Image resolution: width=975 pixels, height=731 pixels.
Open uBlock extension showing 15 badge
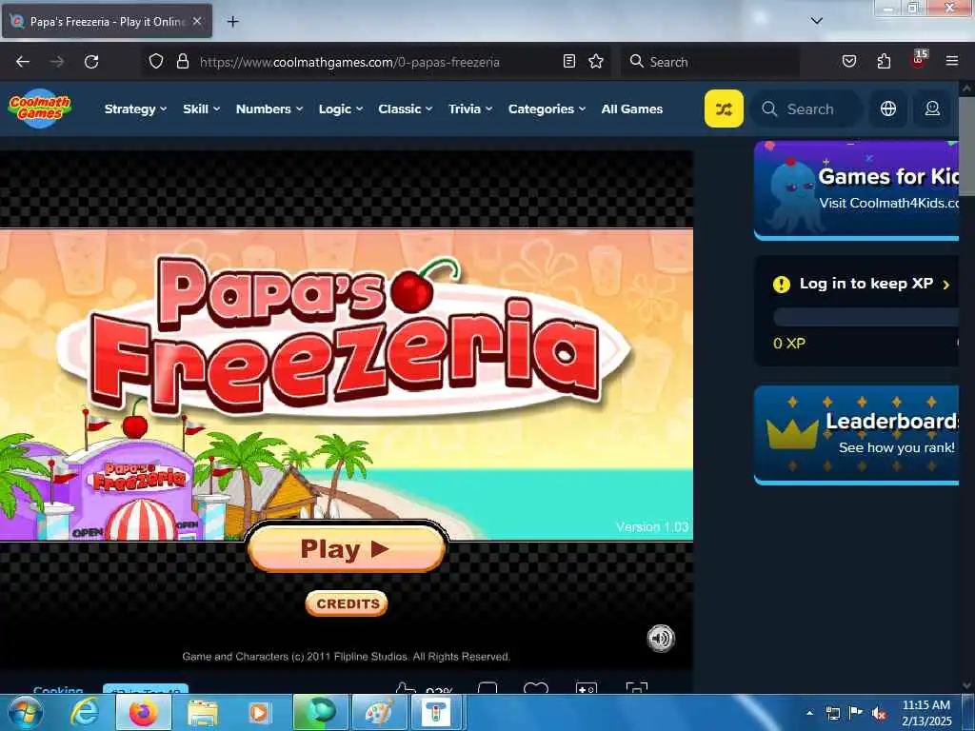coord(919,60)
